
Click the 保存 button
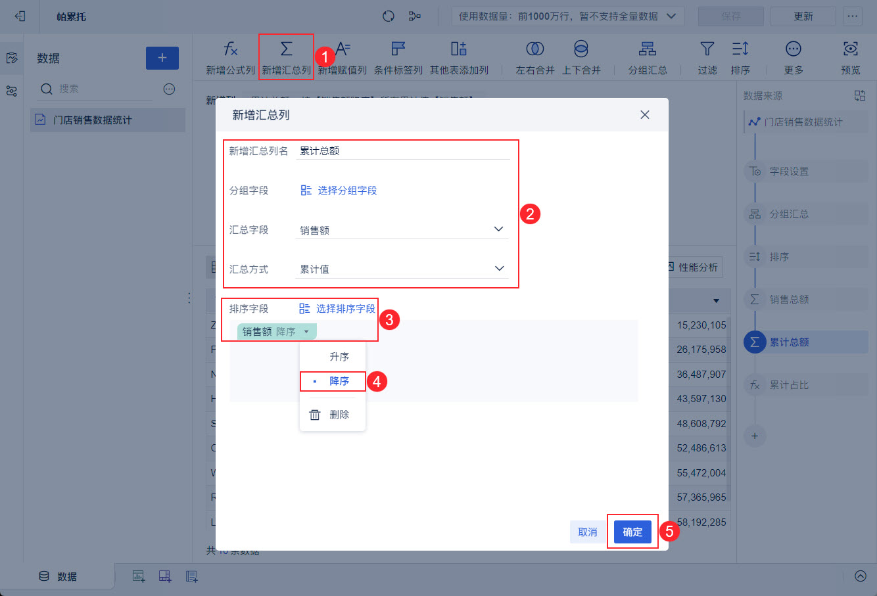(731, 16)
